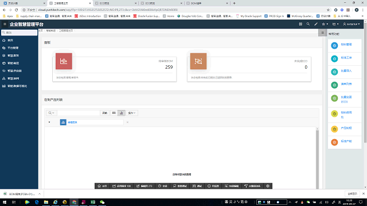Switch to chart view icon
Image resolution: width=367 pixels, height=206 pixels.
[x=121, y=113]
